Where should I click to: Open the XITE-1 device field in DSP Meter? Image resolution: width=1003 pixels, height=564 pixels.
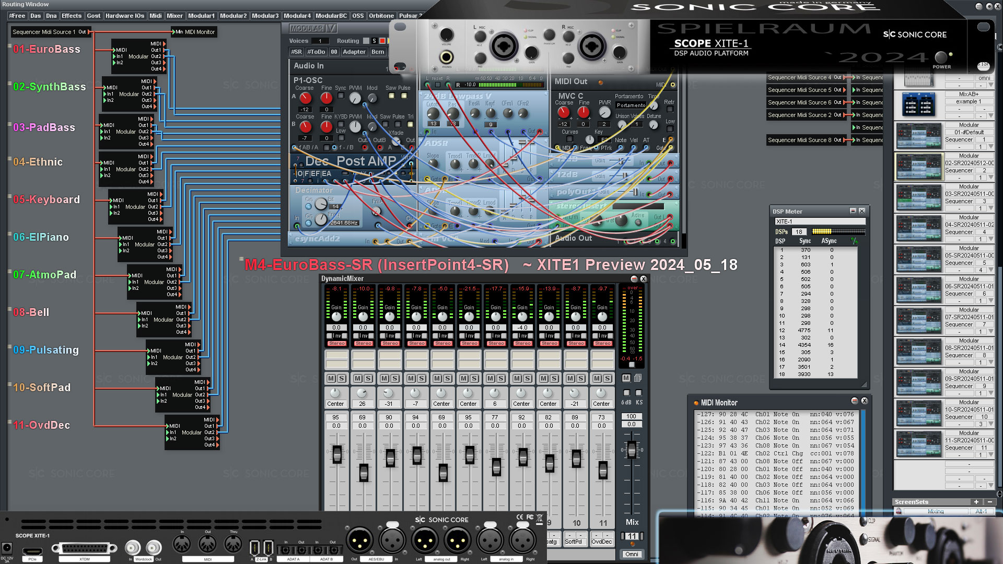point(819,221)
